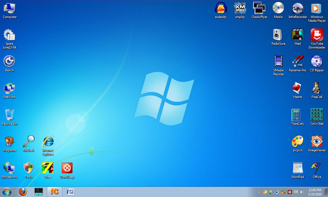Open Microsoft Word from the taskbar
328x197 pixels.
click(x=71, y=192)
